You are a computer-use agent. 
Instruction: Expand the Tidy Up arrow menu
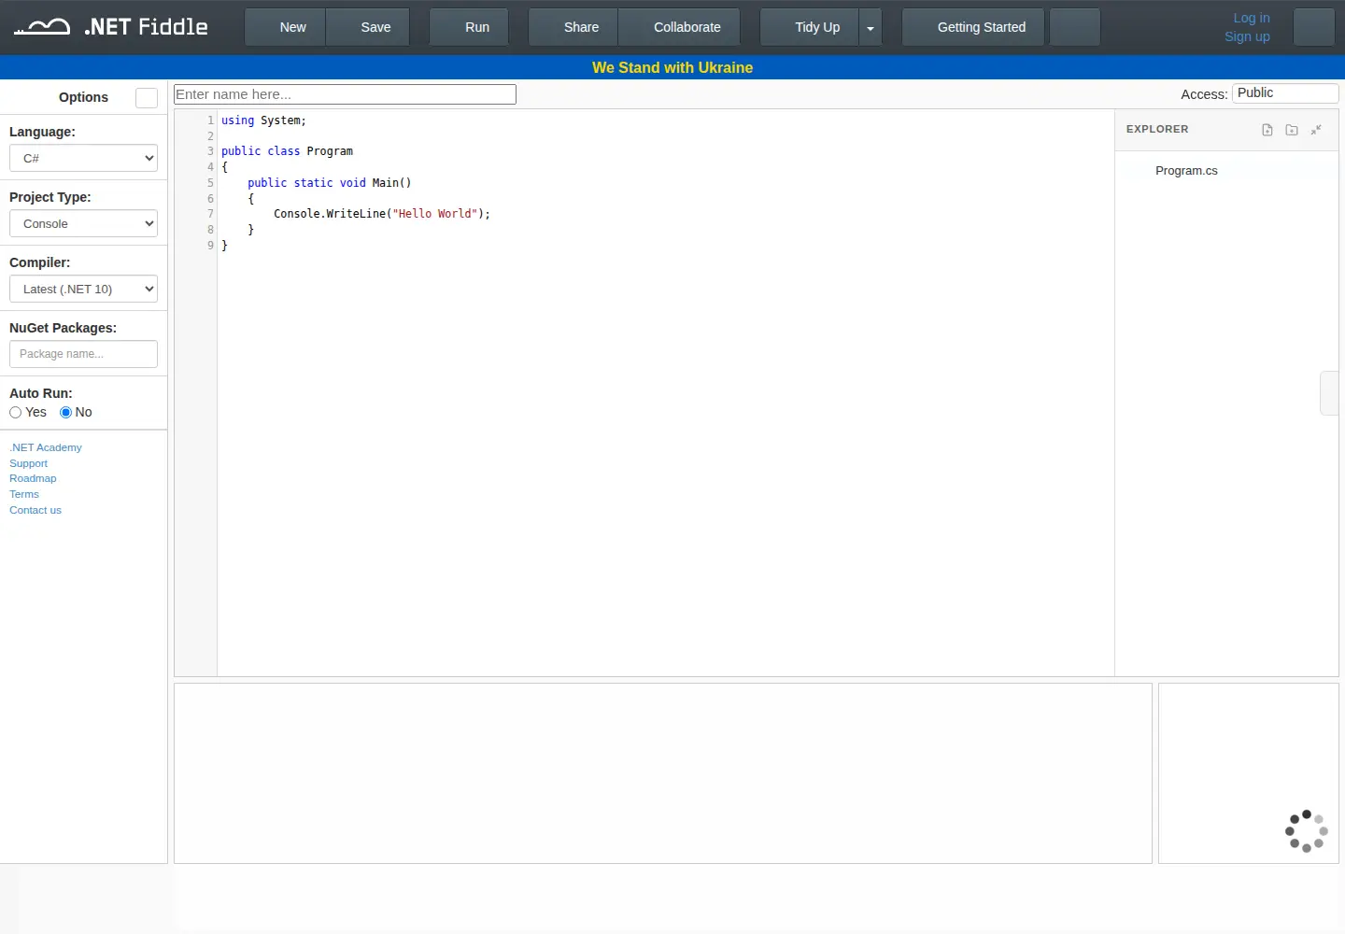coord(871,28)
